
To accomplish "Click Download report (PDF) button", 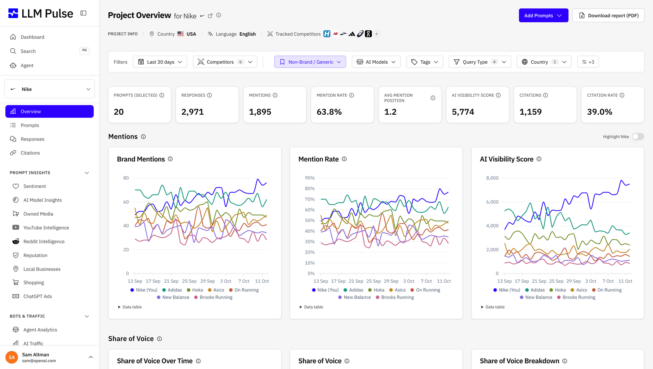I will coord(608,15).
